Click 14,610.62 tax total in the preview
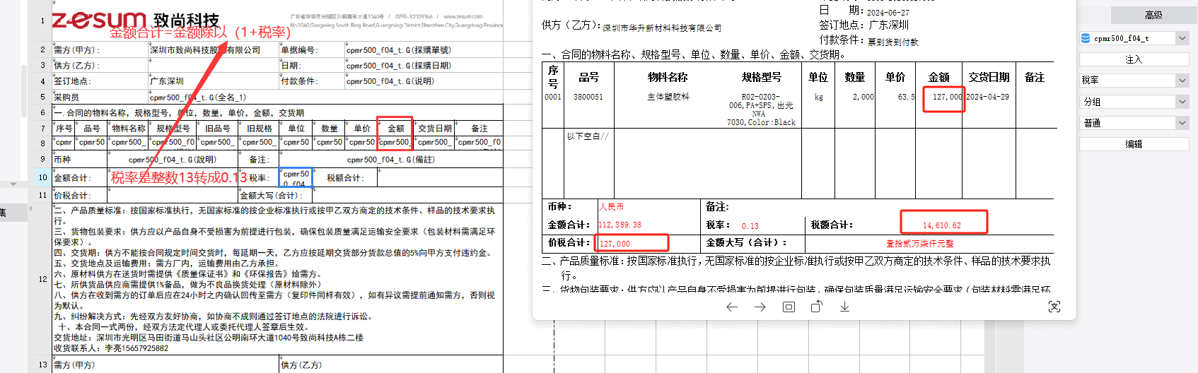This screenshot has width=1198, height=373. (x=942, y=226)
